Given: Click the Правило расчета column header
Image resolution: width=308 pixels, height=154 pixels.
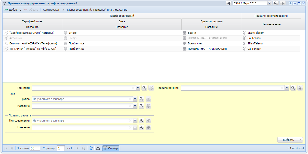Looking at the screenshot, I should tap(211, 21).
